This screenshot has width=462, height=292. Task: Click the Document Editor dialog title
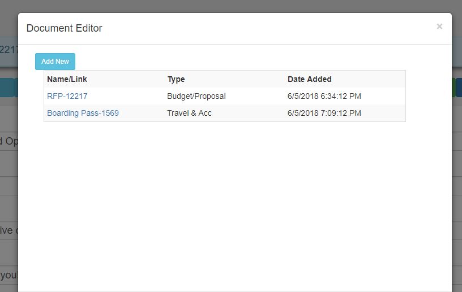(x=64, y=28)
